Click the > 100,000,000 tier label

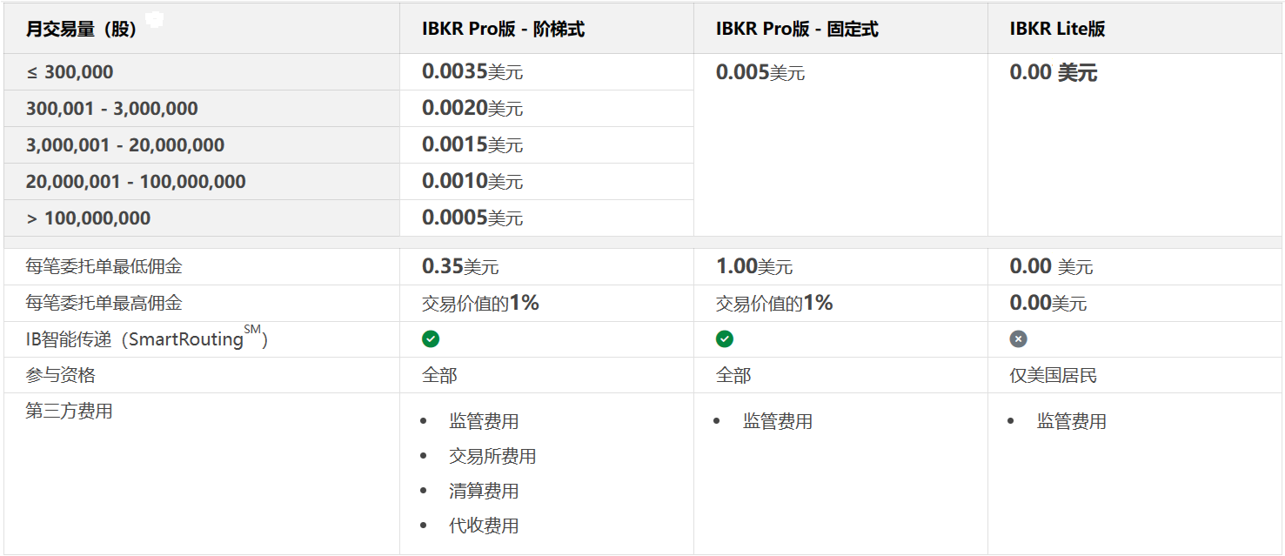pyautogui.click(x=88, y=218)
